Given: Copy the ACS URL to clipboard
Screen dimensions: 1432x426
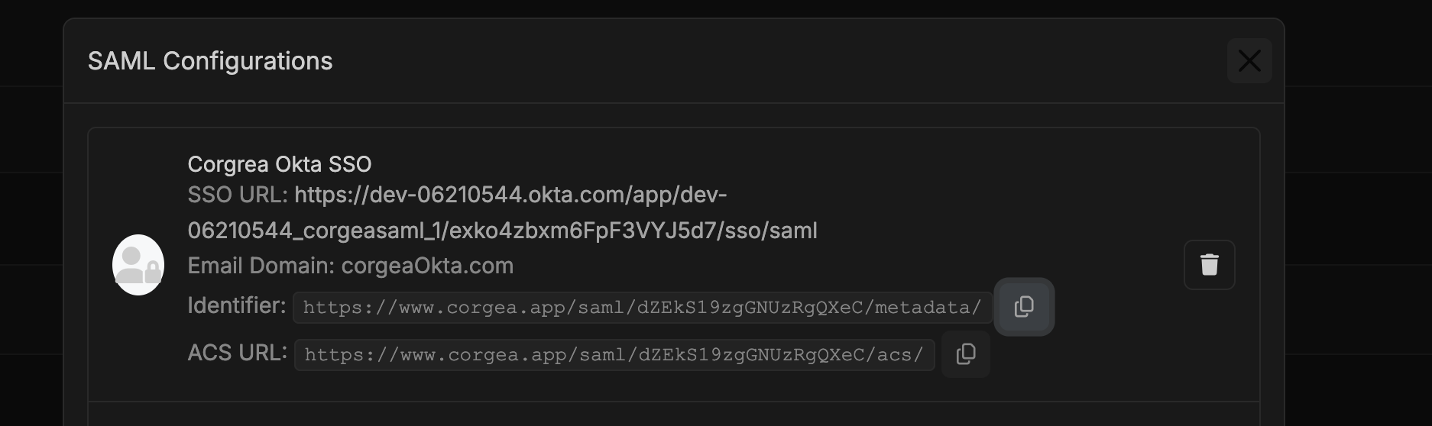Looking at the screenshot, I should [x=966, y=354].
